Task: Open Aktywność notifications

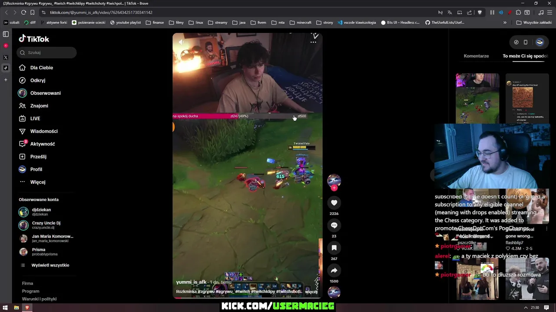Action: point(37,144)
